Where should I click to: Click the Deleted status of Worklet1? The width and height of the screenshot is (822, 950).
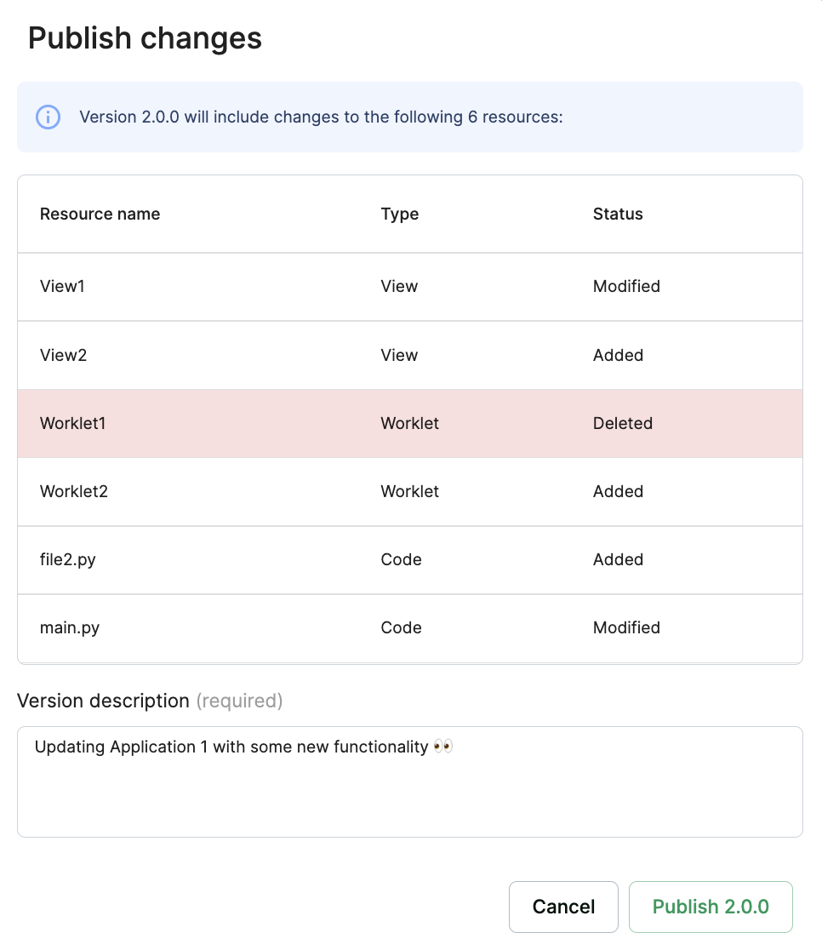click(622, 423)
